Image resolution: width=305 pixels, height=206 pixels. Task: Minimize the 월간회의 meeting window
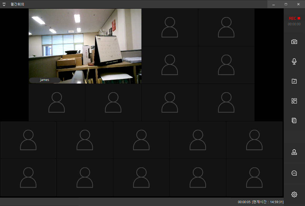273,4
